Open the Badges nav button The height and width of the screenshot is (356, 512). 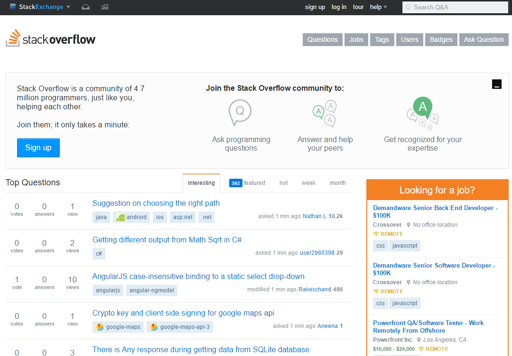[x=441, y=39]
